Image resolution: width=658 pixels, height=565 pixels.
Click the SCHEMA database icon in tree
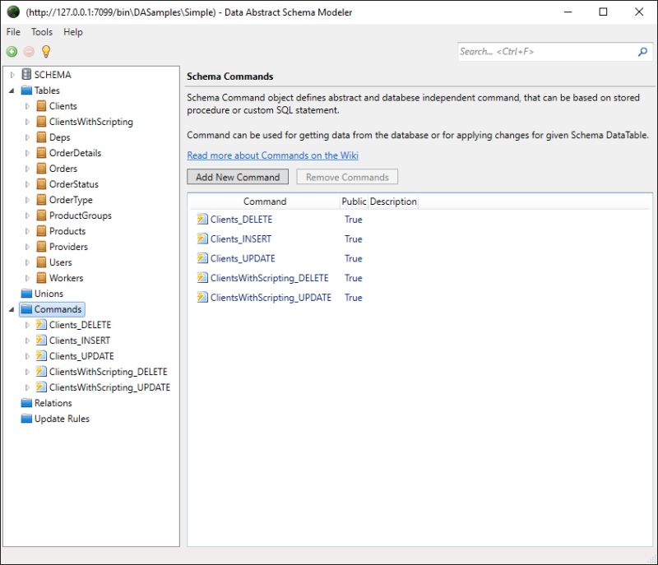(26, 74)
